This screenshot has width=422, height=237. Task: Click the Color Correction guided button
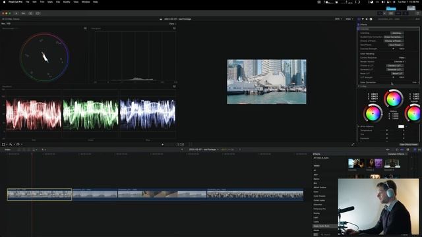click(394, 37)
